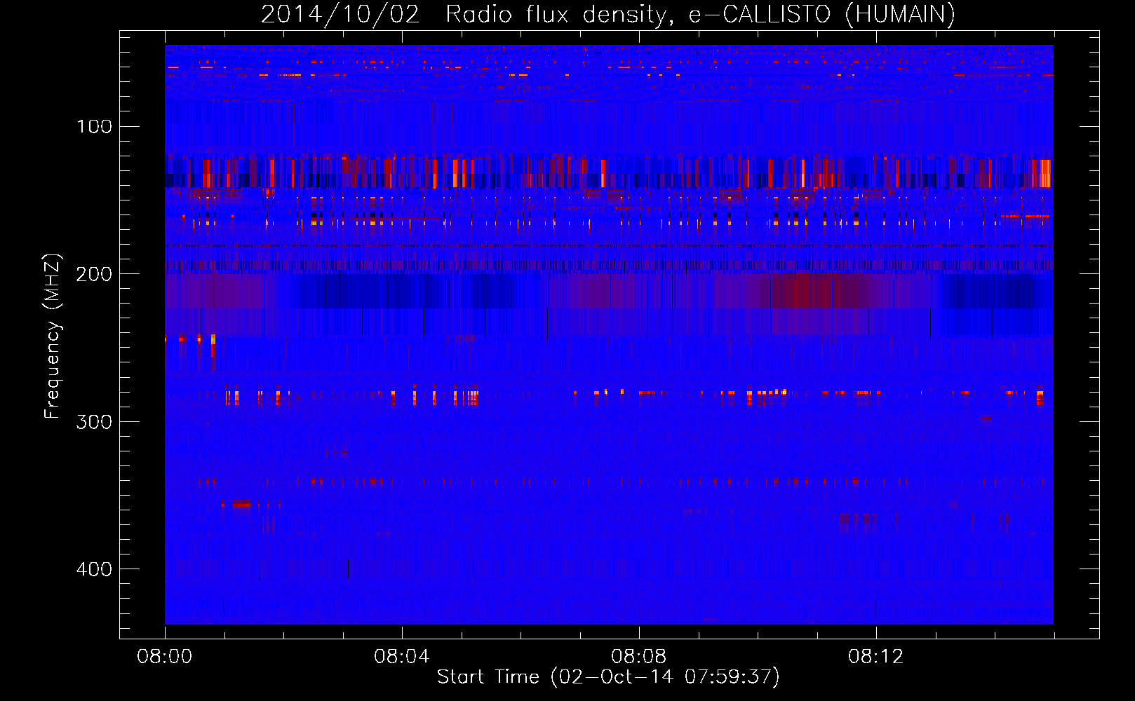The width and height of the screenshot is (1135, 701).
Task: Select the 08:12 time tick label
Action: [x=876, y=657]
